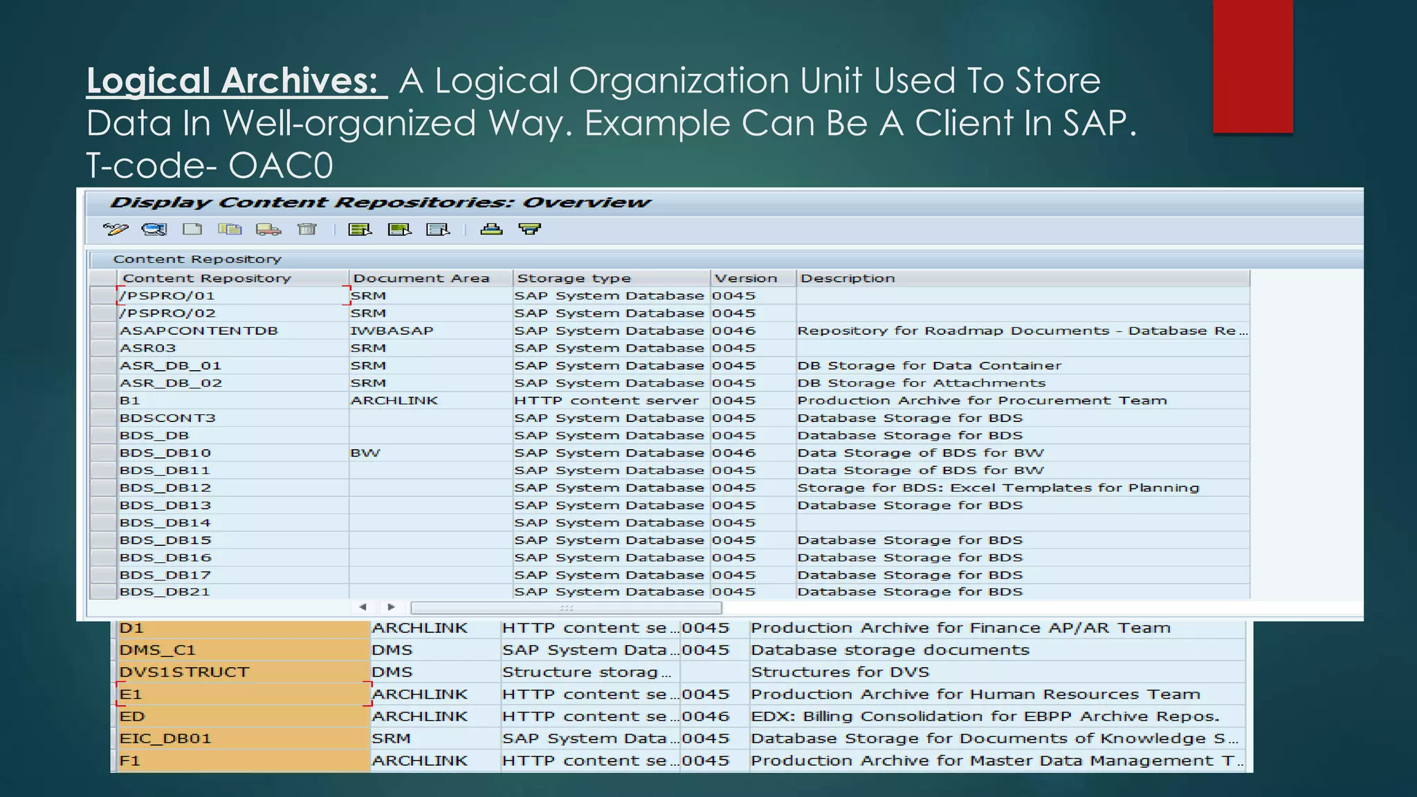
Task: Click the Version column header
Action: tap(753, 278)
